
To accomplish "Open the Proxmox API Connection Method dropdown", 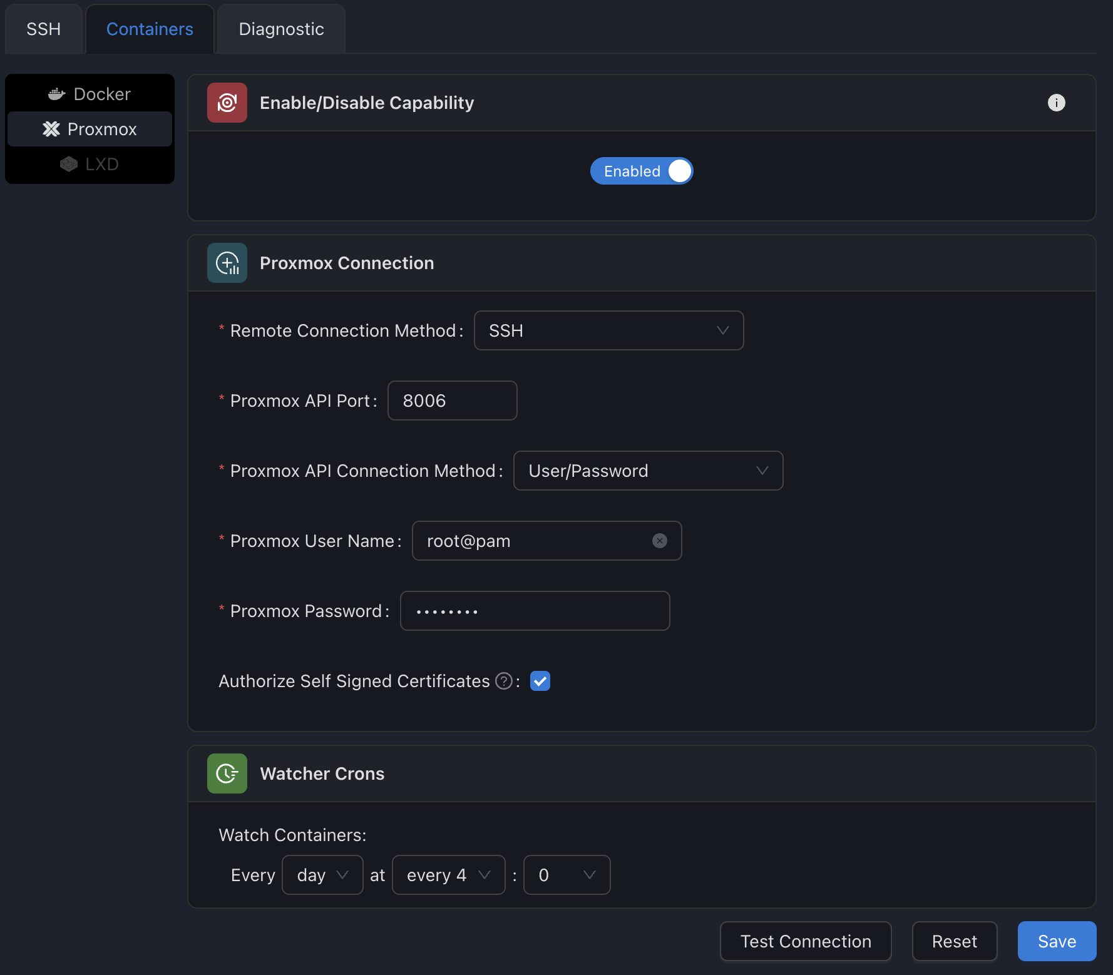I will (648, 471).
